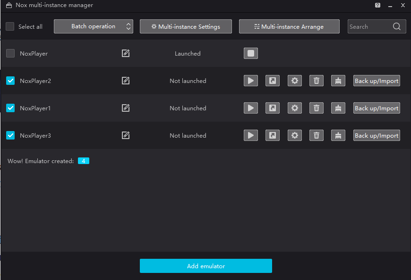Delete NoxPlayer2 with the trash icon

(317, 81)
